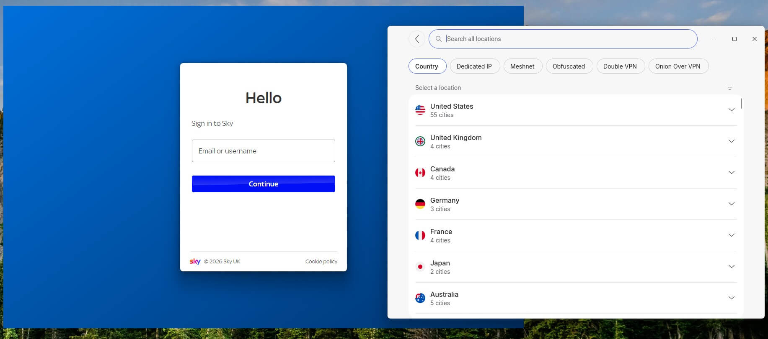Maximize the VPN window
The height and width of the screenshot is (339, 768).
pos(734,39)
